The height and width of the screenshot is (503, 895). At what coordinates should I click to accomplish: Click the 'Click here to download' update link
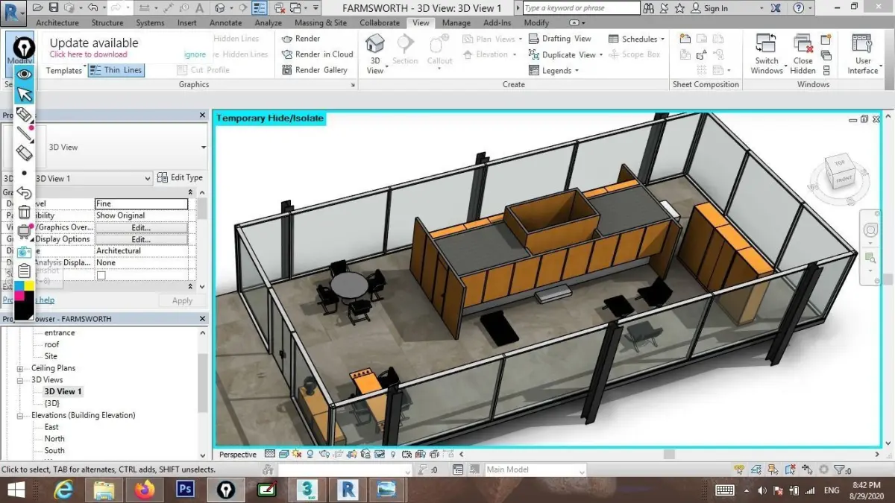[88, 54]
